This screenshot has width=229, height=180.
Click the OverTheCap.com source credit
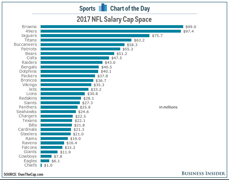click(23, 174)
